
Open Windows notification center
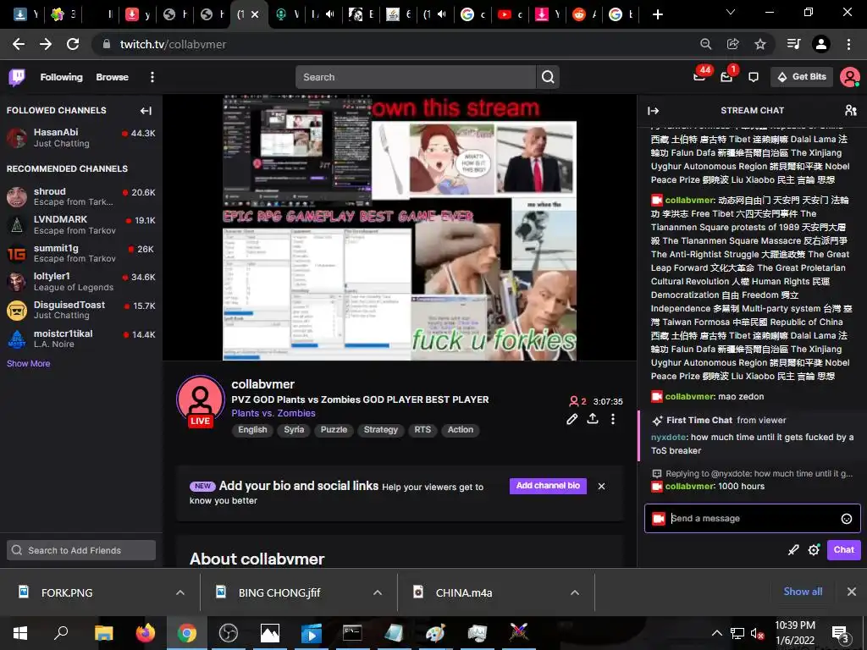[x=840, y=634]
